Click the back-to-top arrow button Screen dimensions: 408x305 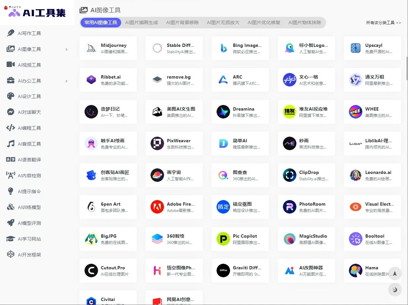tap(395, 273)
